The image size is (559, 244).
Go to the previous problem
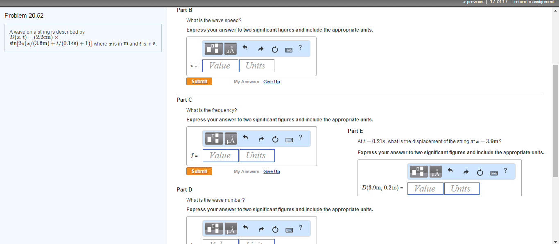pyautogui.click(x=473, y=2)
